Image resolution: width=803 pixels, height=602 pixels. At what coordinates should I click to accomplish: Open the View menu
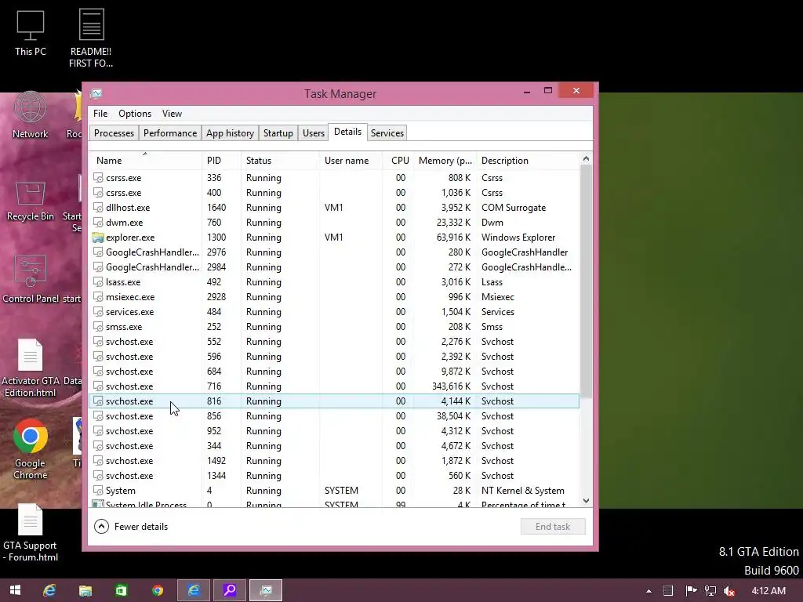tap(172, 114)
